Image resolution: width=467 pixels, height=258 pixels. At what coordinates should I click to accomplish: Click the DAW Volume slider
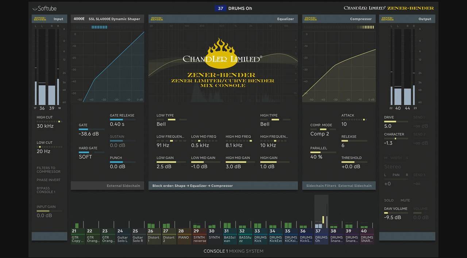tap(396, 213)
